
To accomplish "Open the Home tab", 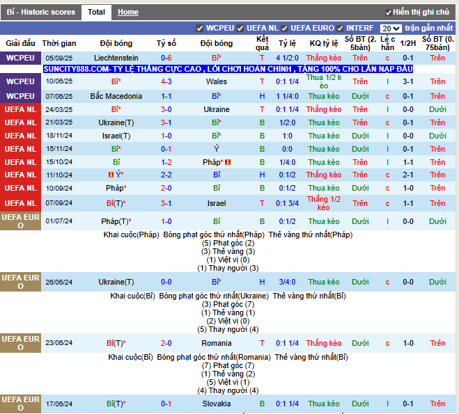I will (128, 13).
